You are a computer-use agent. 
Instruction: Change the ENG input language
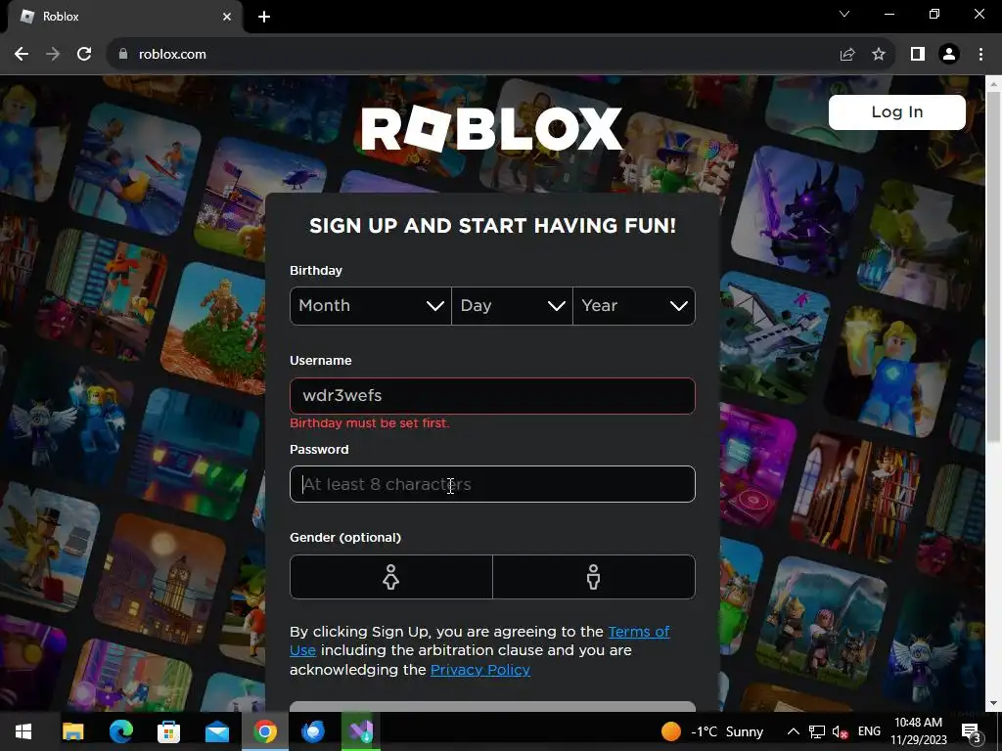tap(869, 731)
